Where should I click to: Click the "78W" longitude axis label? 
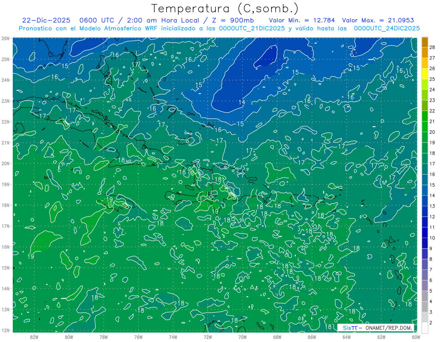[x=104, y=337]
